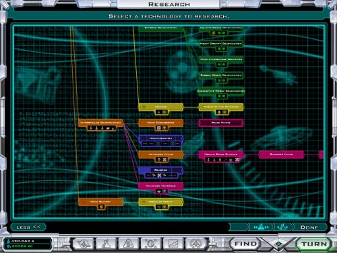Click the Done button
Screen dimensions: 337x253
click(309, 227)
